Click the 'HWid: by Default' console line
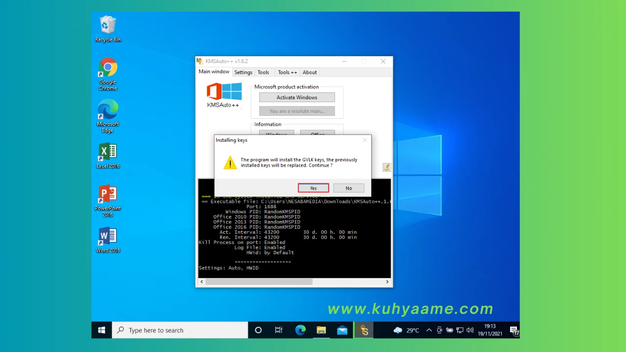The image size is (626, 352). (270, 253)
